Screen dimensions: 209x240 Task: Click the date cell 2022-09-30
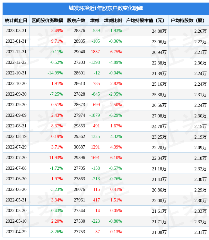[x=16, y=94]
